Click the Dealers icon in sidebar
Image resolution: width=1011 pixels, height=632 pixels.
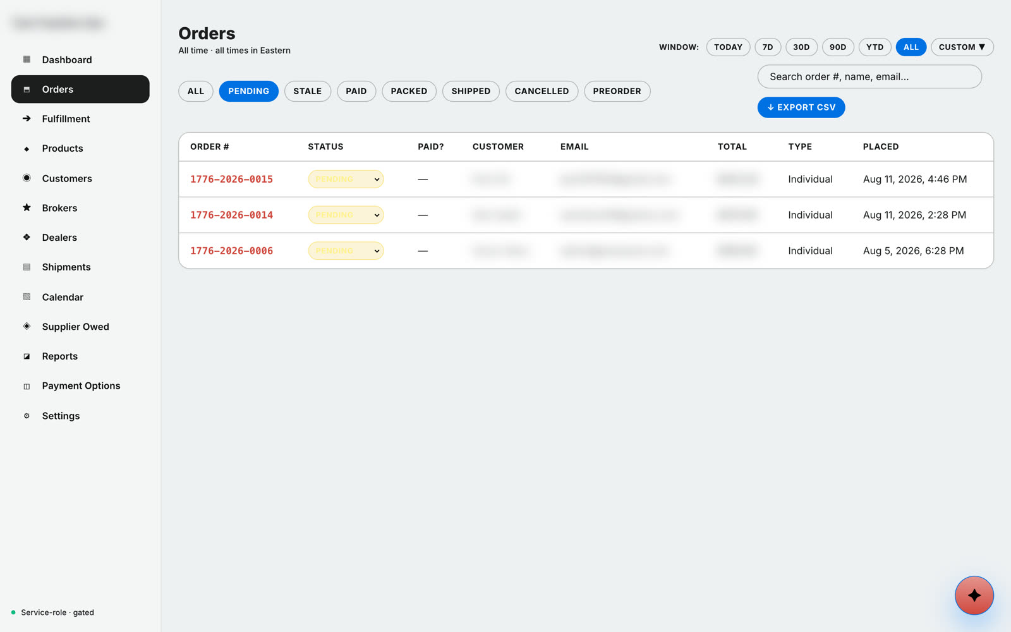[x=27, y=237]
